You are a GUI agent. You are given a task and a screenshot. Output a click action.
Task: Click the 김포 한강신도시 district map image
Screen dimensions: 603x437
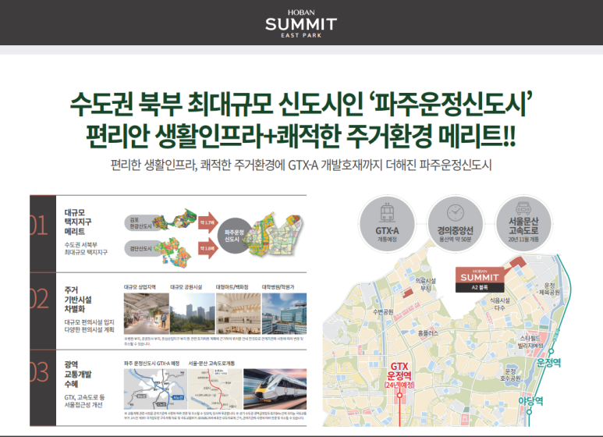(x=175, y=220)
